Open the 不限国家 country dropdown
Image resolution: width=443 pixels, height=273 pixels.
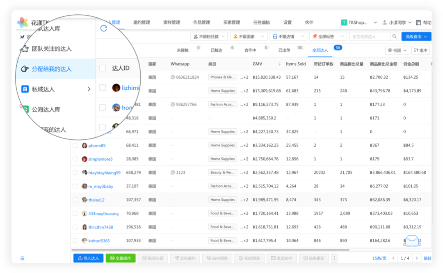pos(249,36)
